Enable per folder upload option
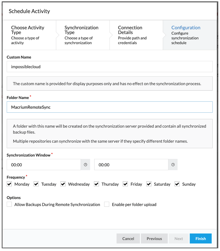Image resolution: width=220 pixels, height=251 pixels. (107, 204)
